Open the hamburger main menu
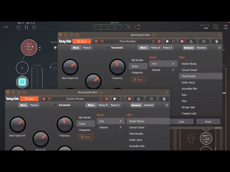The image size is (230, 172). point(226,27)
